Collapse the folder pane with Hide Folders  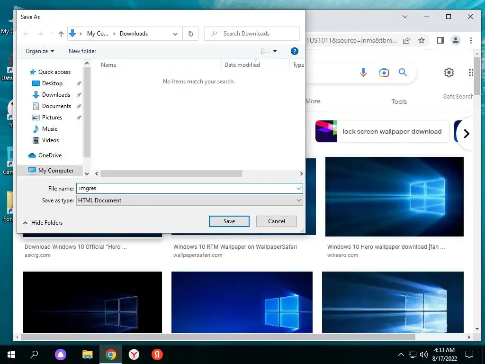[43, 223]
